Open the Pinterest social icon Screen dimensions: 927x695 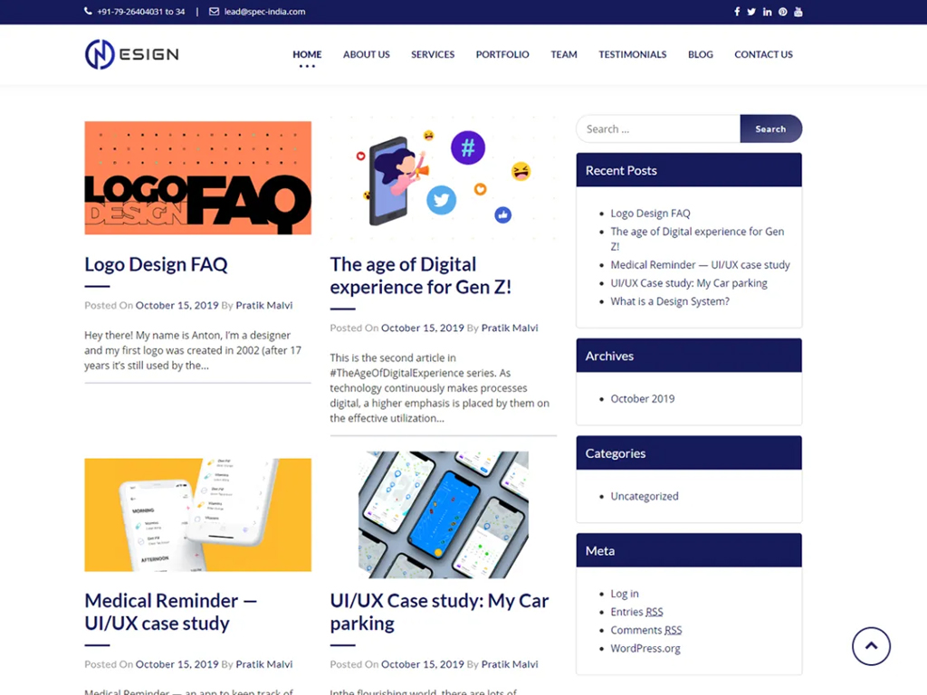coord(783,12)
